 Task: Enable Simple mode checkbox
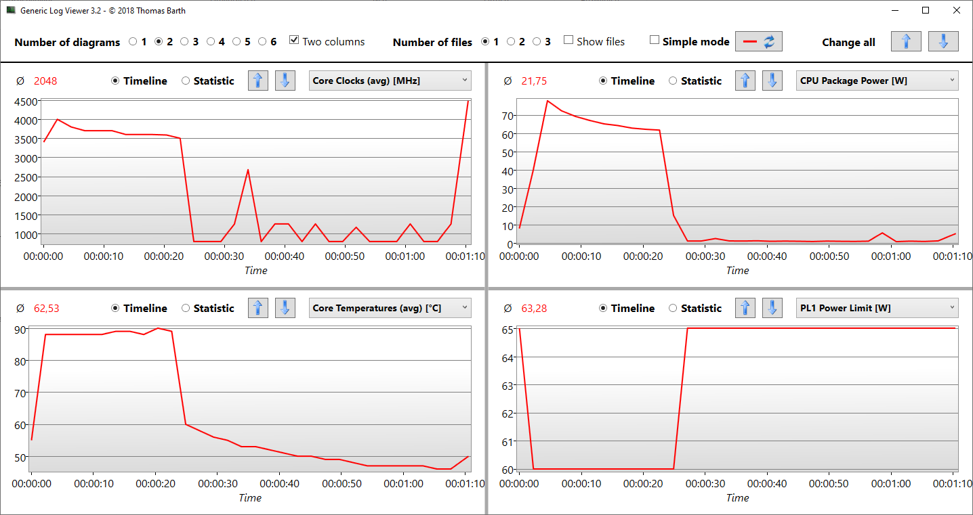coord(655,41)
